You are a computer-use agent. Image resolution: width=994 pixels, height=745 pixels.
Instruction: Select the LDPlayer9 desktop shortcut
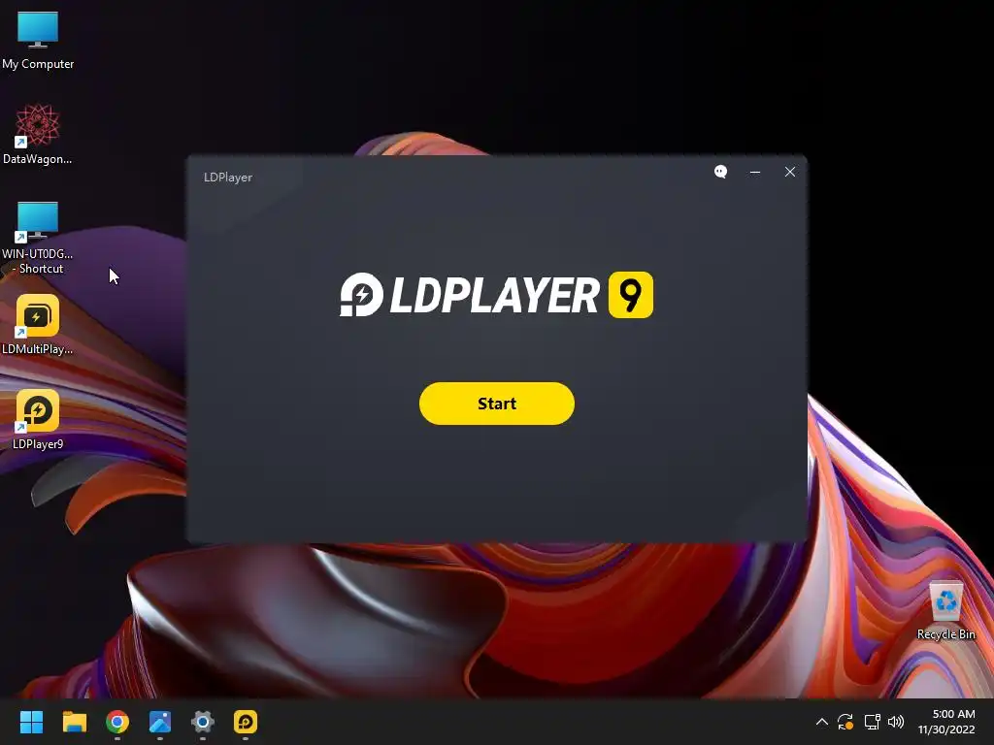pos(38,419)
